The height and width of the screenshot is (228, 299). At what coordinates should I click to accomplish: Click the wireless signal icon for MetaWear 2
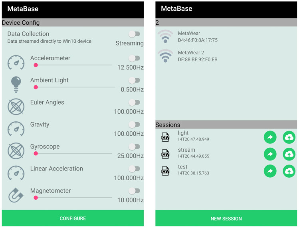[165, 56]
